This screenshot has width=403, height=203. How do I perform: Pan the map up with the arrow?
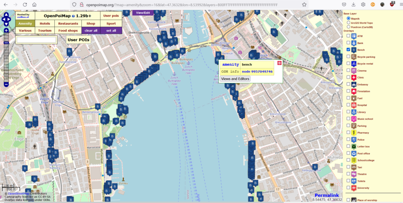pyautogui.click(x=6, y=15)
